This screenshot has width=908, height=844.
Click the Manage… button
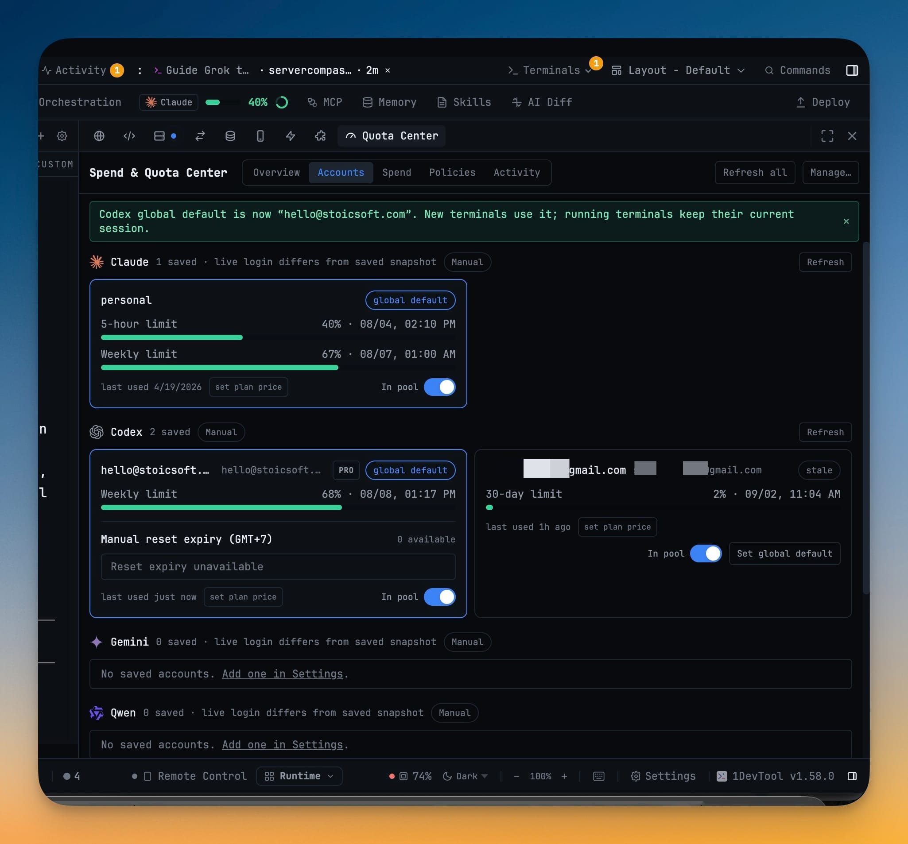tap(830, 173)
